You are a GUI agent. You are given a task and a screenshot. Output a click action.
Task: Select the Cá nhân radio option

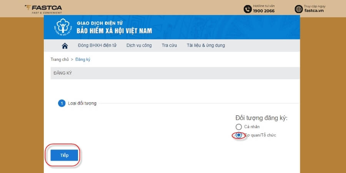pyautogui.click(x=238, y=126)
